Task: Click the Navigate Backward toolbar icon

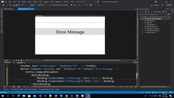Action: (x=4, y=5)
